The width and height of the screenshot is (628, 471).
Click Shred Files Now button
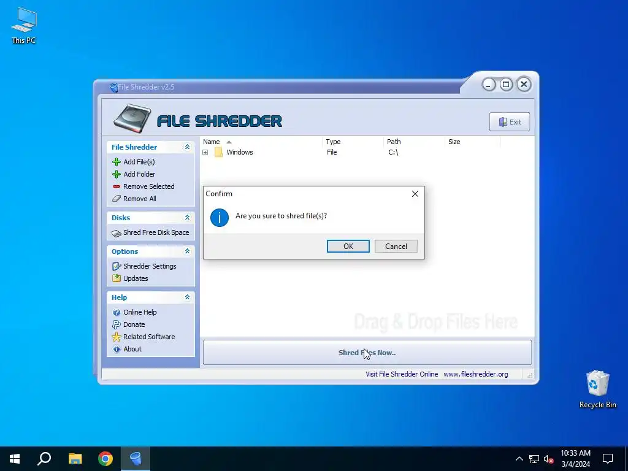click(x=367, y=353)
